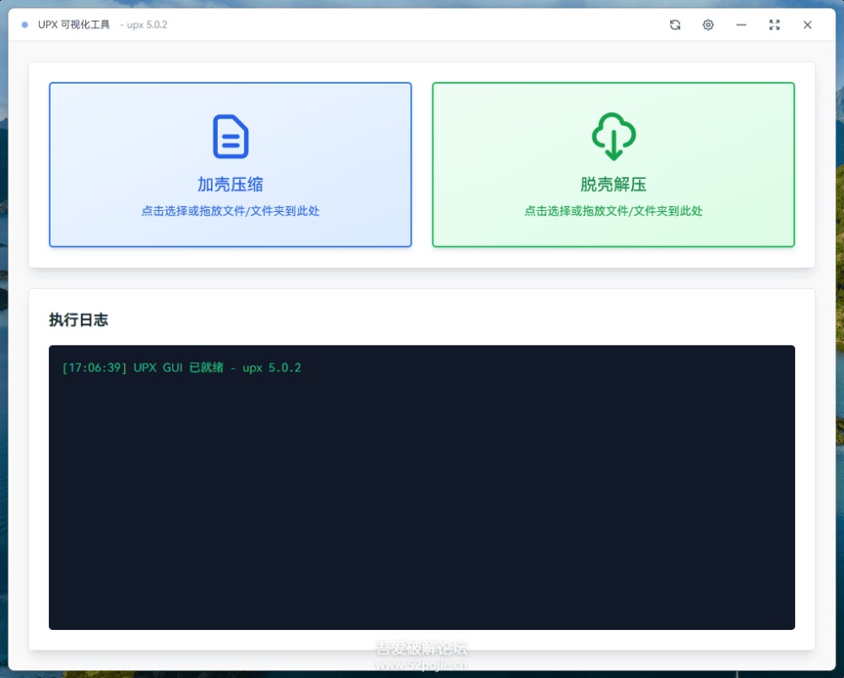Close the UPX visual tool window
The height and width of the screenshot is (678, 844).
click(807, 25)
